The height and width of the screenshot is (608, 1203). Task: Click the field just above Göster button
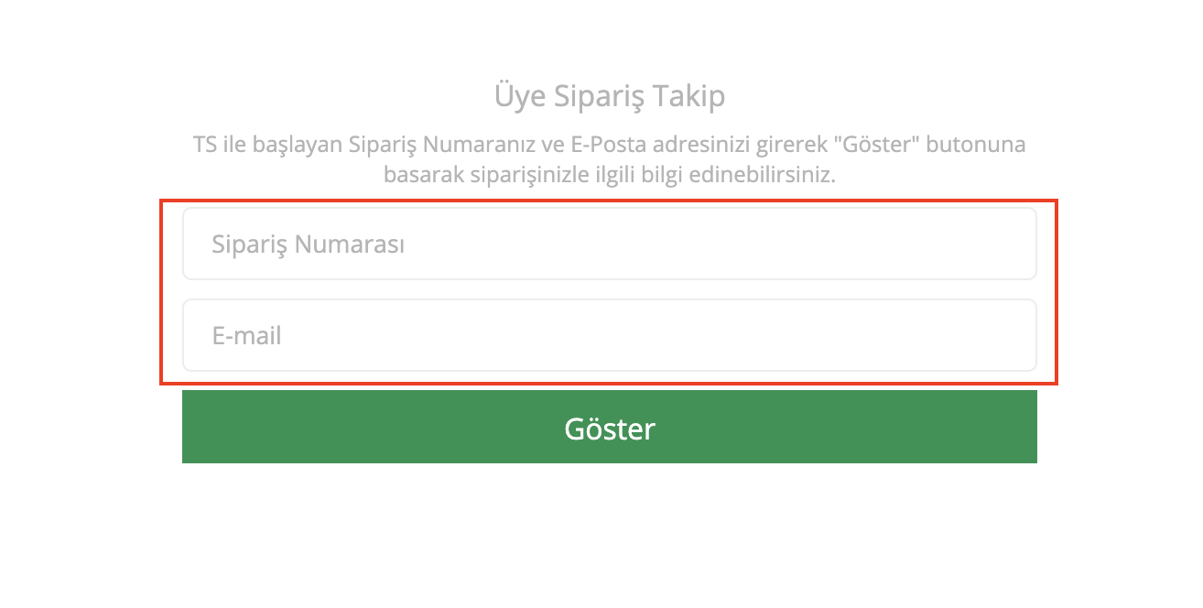(609, 336)
